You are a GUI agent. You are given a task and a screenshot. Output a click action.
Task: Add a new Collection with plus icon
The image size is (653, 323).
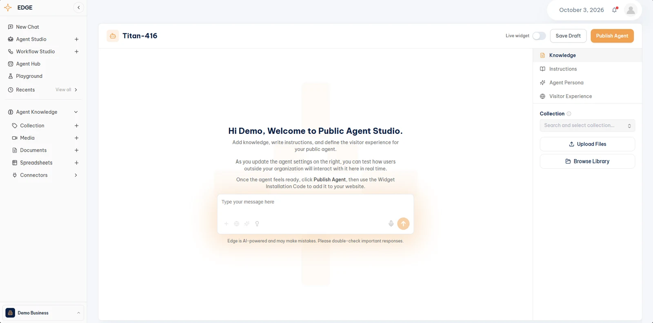[76, 126]
